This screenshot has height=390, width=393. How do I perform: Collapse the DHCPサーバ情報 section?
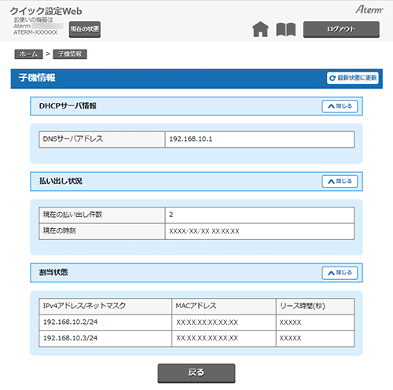pyautogui.click(x=340, y=106)
